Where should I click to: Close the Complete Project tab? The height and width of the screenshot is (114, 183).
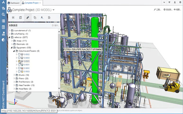40,3
